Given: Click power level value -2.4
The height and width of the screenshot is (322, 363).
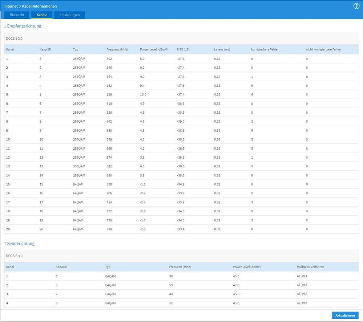Looking at the screenshot, I should 143,202.
